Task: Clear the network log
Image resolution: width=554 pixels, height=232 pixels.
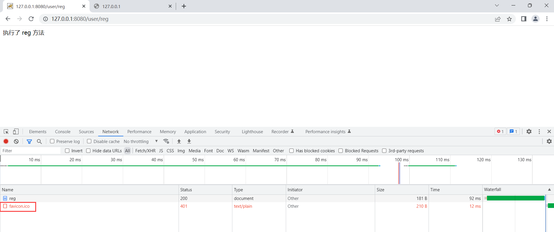Action: tap(16, 141)
